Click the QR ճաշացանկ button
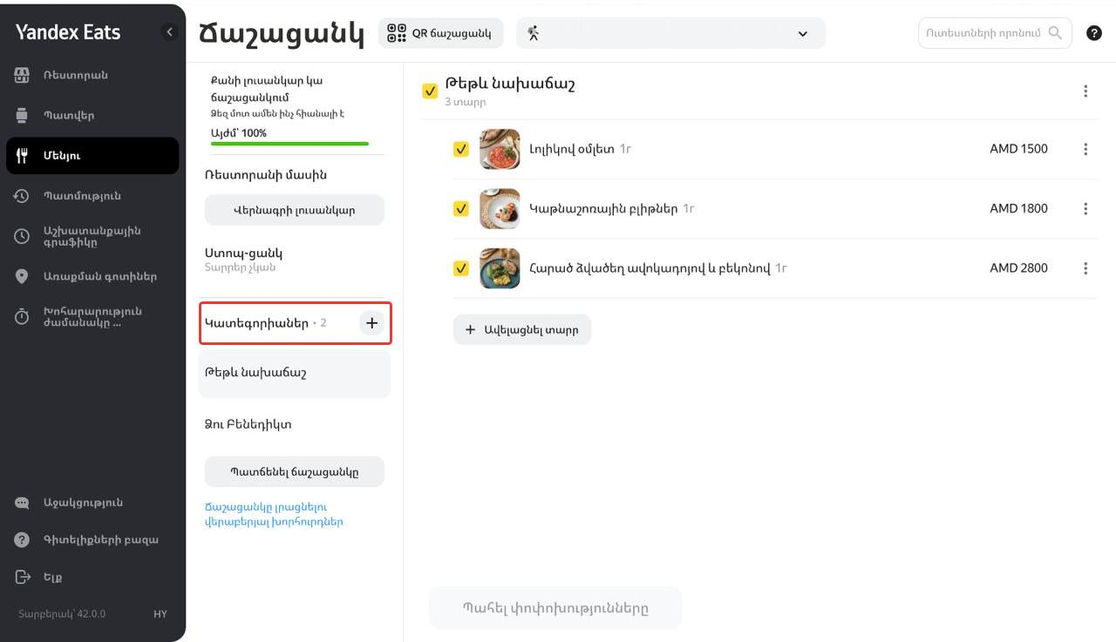The width and height of the screenshot is (1116, 642). coord(440,33)
